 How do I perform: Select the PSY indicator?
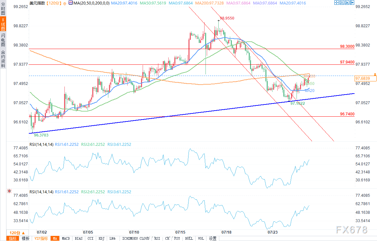pyautogui.click(x=177, y=238)
